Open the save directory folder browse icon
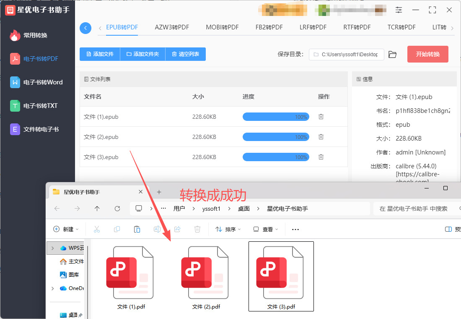Viewport: 461px width, 319px height. point(392,55)
